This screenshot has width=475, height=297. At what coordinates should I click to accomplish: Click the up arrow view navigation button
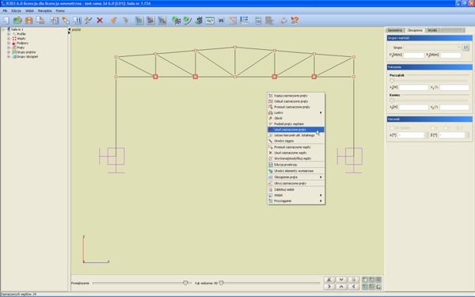click(x=341, y=287)
